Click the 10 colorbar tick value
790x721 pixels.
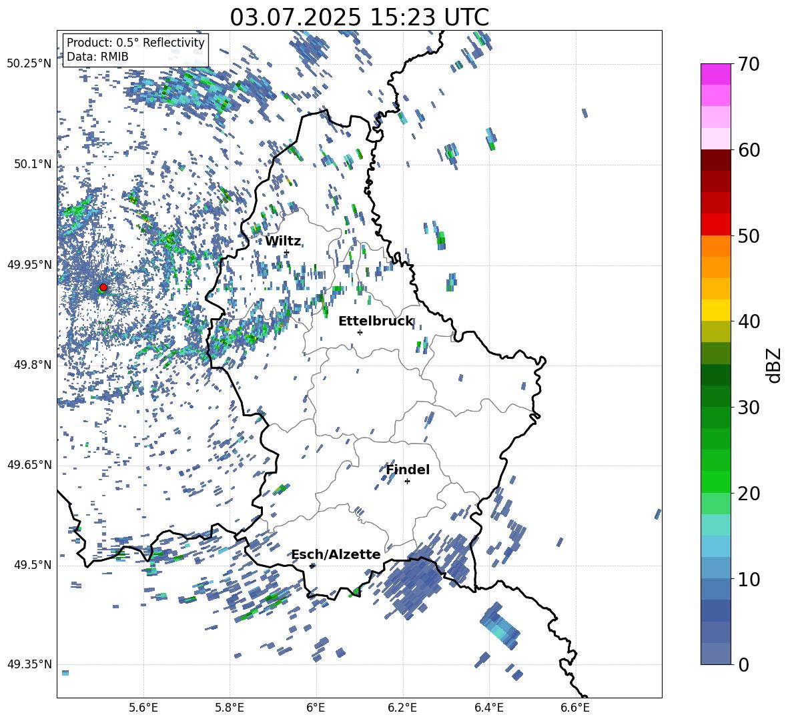click(x=749, y=579)
